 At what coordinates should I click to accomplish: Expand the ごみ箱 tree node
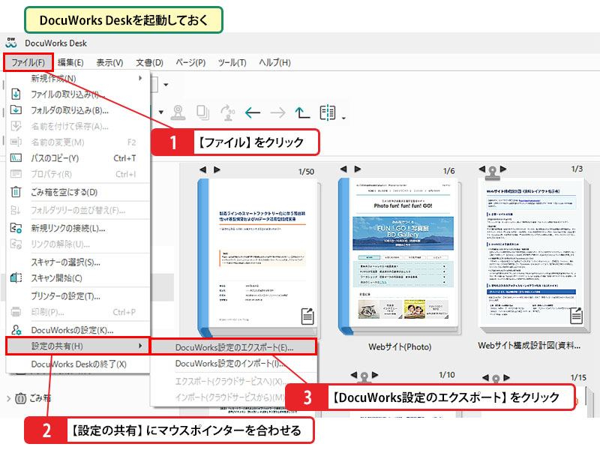tap(8, 398)
